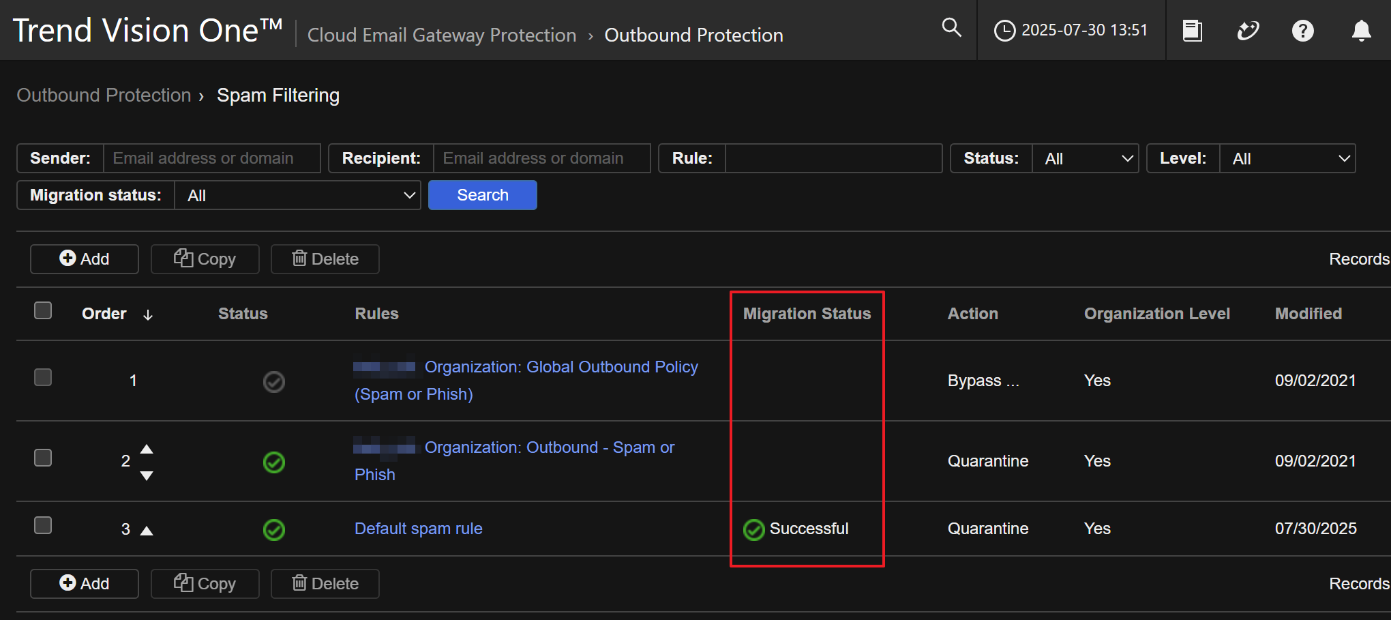Open the Status filter dropdown

(1085, 159)
